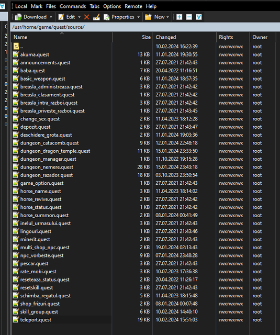
Task: Click the red Delete X icon
Action: (86, 17)
